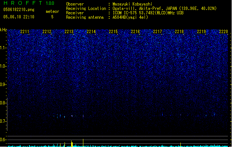This screenshot has width=232, height=147.
Task: Click the HROFFT 1.00 title text
Action: (x=29, y=3)
